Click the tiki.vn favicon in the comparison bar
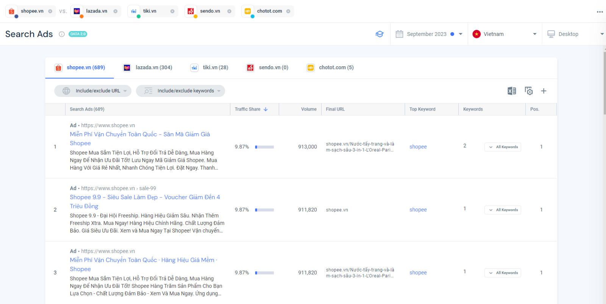Viewport: 606px width, 304px height. click(134, 11)
